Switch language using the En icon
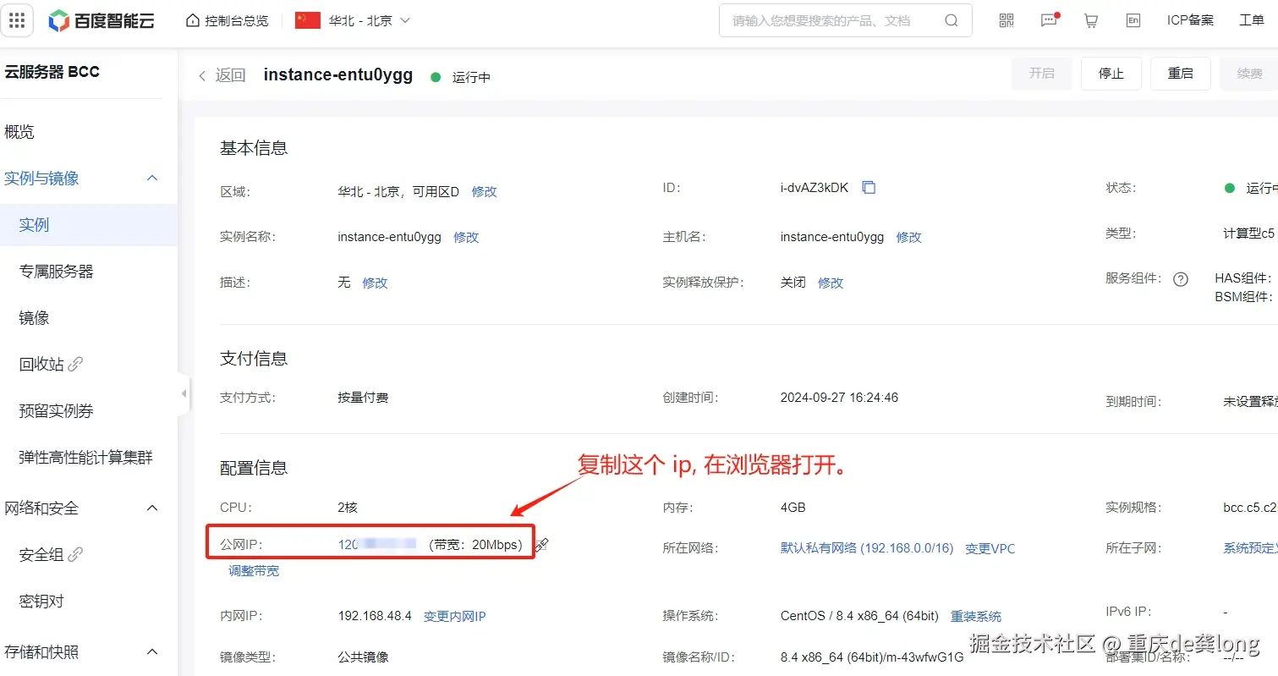This screenshot has height=676, width=1278. pos(1133,19)
